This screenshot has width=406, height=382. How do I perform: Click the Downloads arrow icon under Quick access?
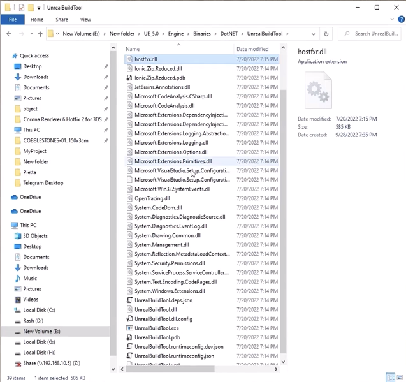[x=18, y=77]
